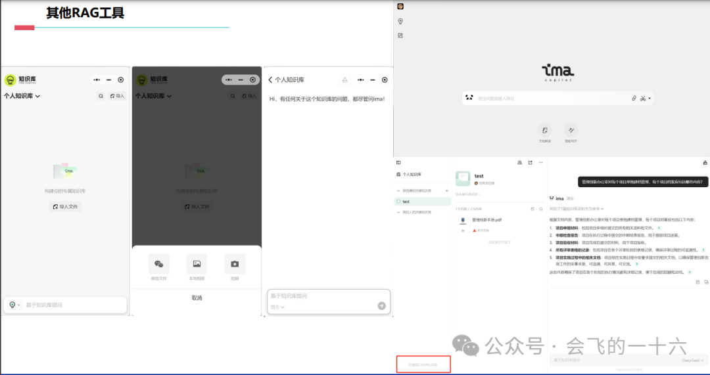Image resolution: width=710 pixels, height=375 pixels.
Task: Open the members icon above test header
Action: click(x=519, y=162)
